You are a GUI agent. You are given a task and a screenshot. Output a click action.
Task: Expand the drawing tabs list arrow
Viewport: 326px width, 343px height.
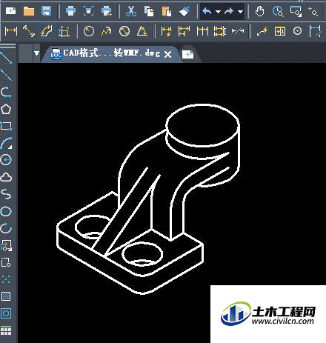[36, 53]
